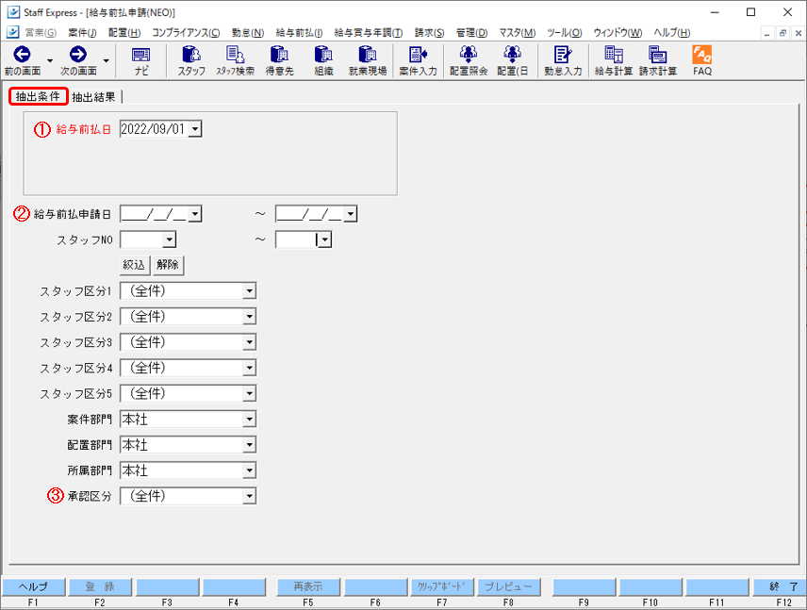Switch to the 抽出結果 tab
807x610 pixels.
click(x=93, y=97)
